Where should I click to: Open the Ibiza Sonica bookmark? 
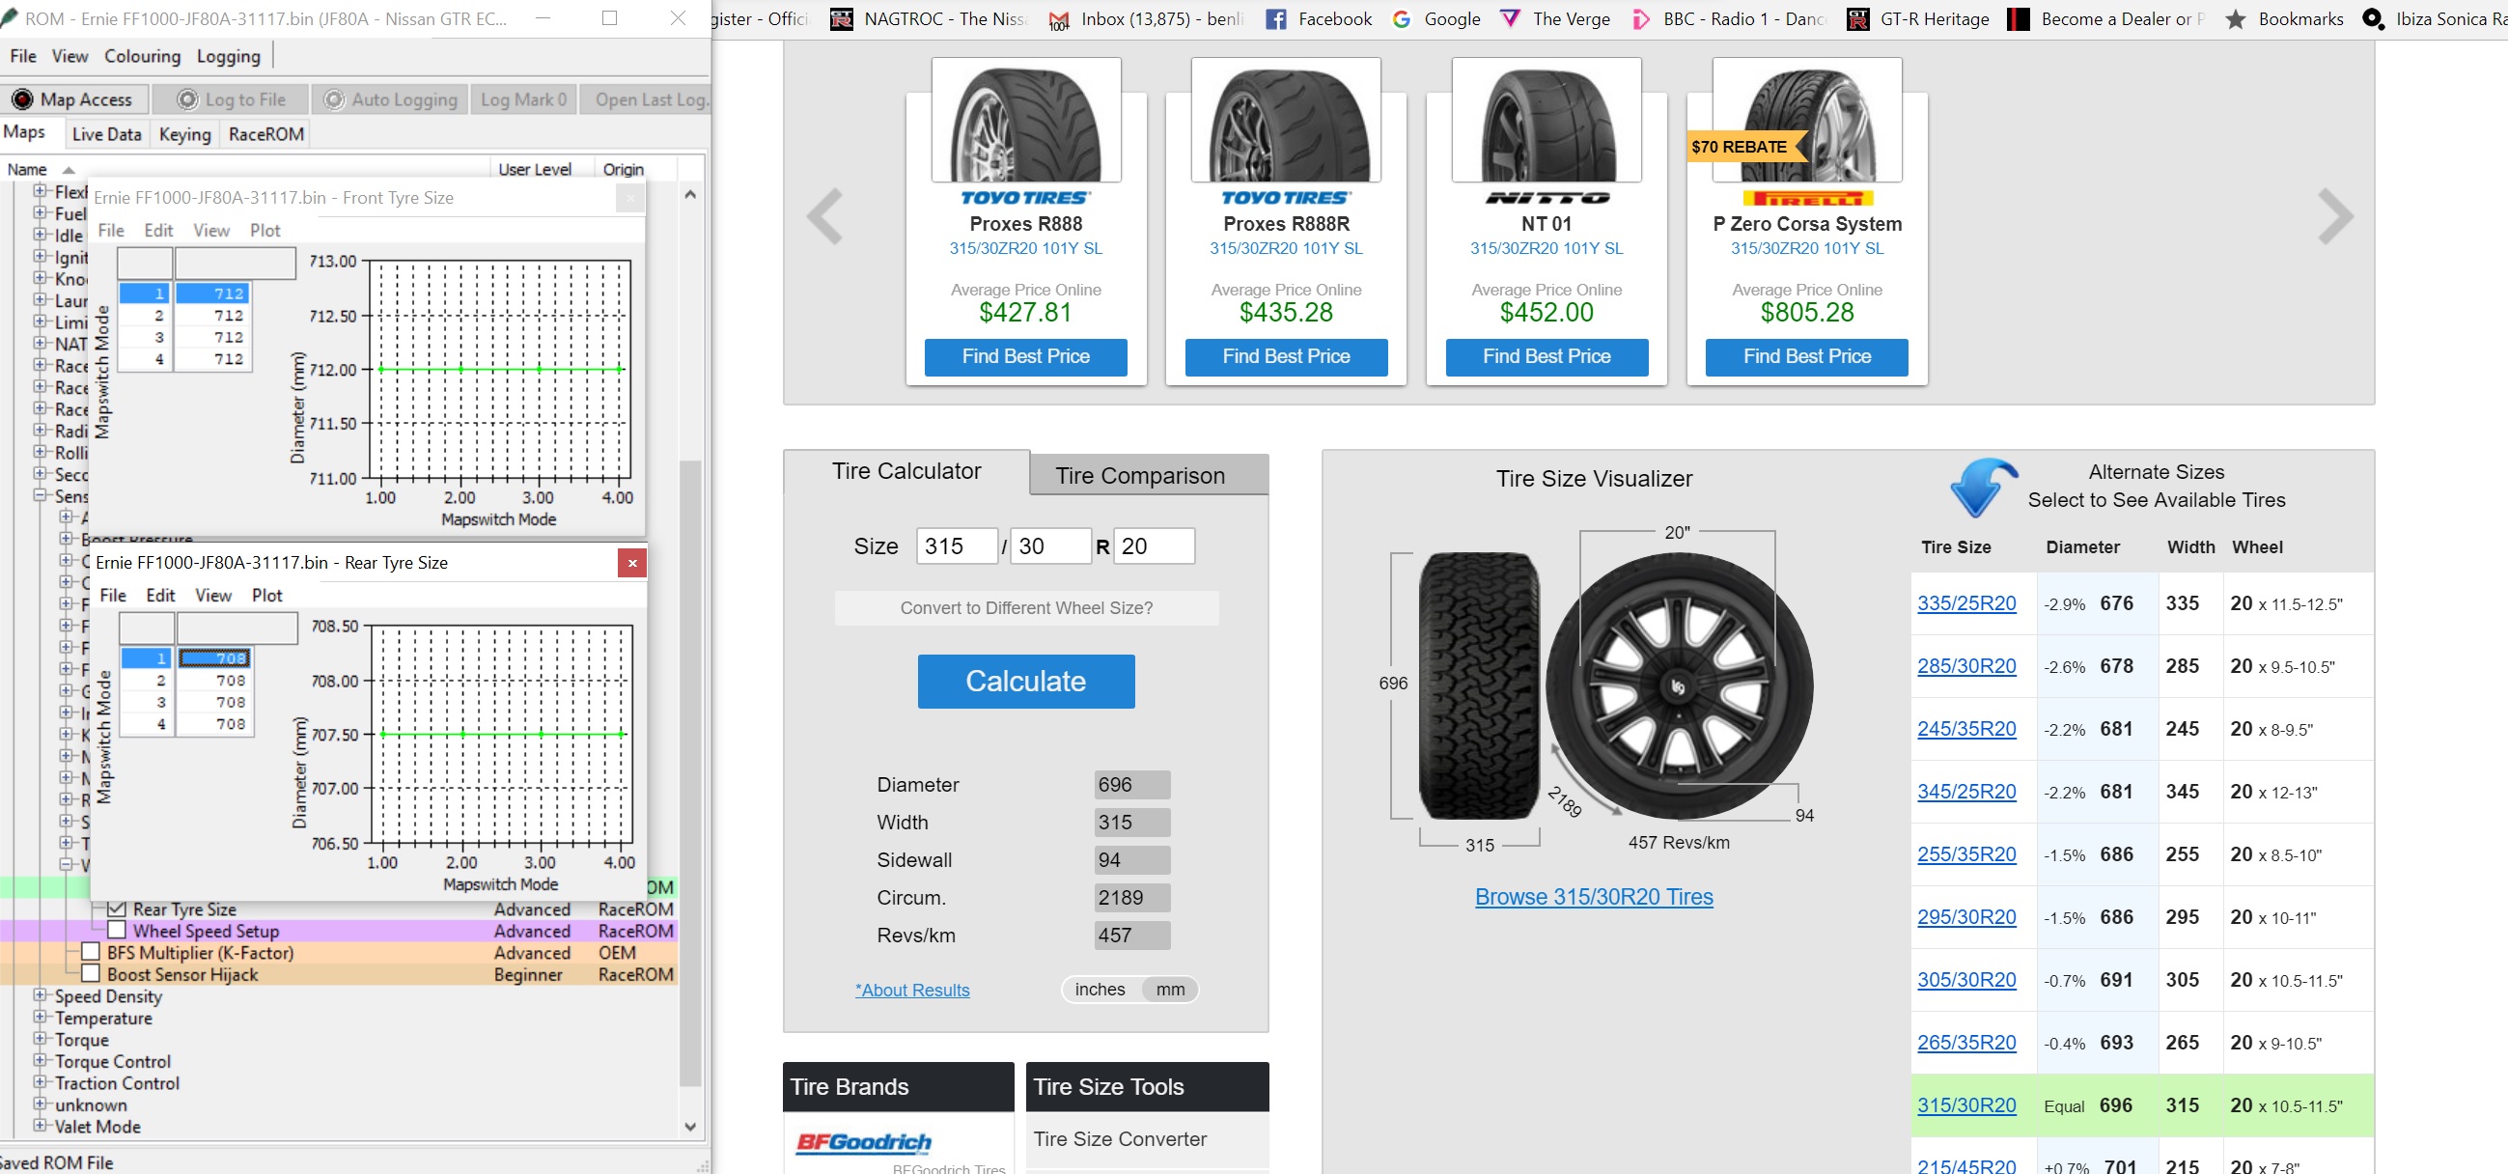2434,18
